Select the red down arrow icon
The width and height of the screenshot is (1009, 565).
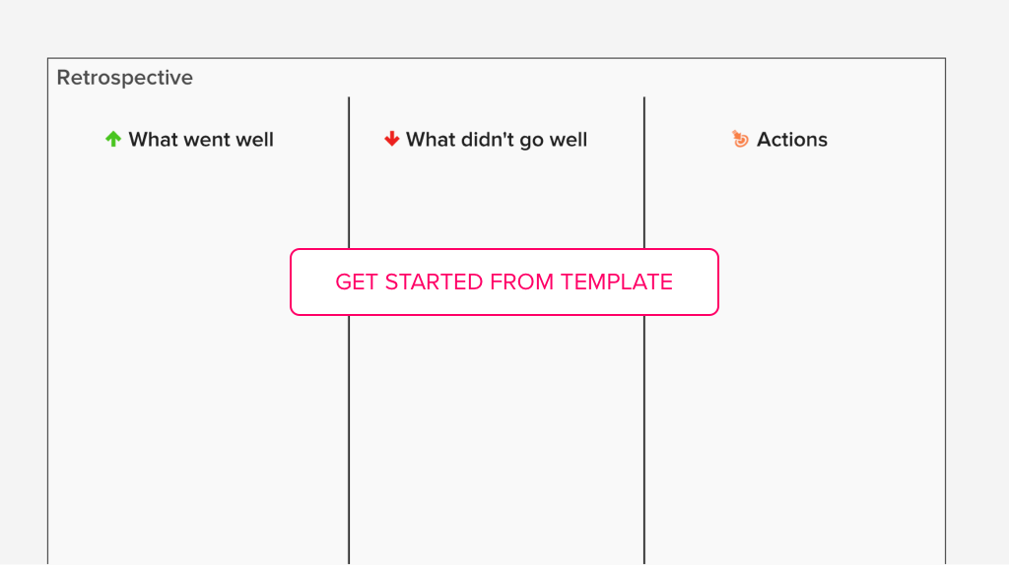coord(392,139)
